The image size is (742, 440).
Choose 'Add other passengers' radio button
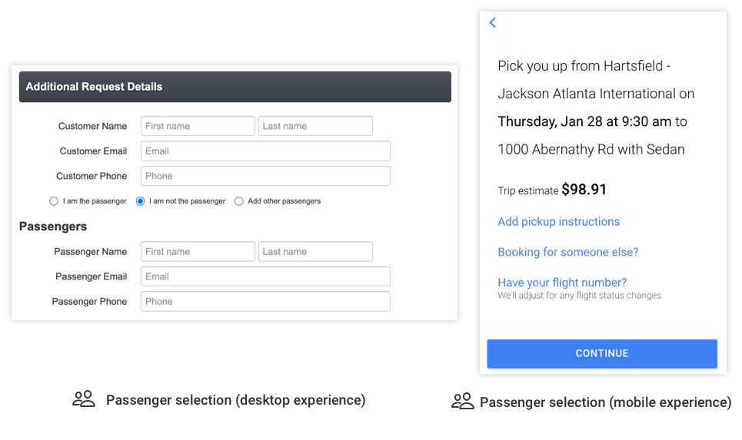[x=239, y=201]
